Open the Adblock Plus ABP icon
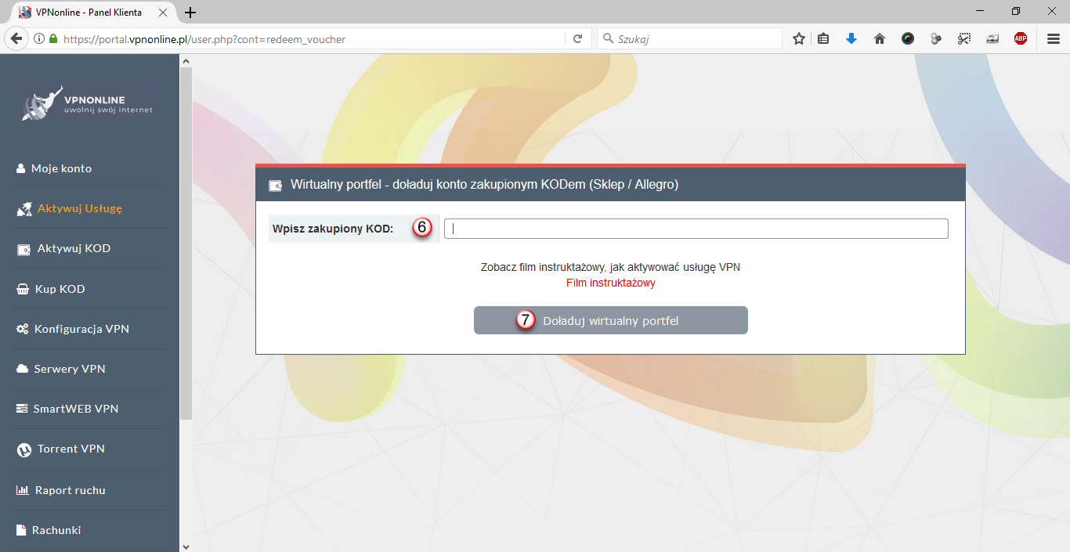The height and width of the screenshot is (552, 1070). point(1021,38)
